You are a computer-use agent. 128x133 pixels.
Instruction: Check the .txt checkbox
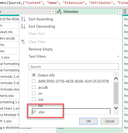(x=34, y=106)
